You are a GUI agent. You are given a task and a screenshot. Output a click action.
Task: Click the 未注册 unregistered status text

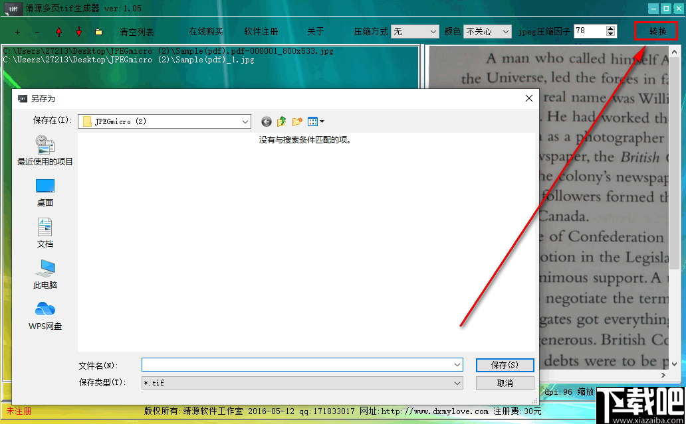click(x=19, y=411)
